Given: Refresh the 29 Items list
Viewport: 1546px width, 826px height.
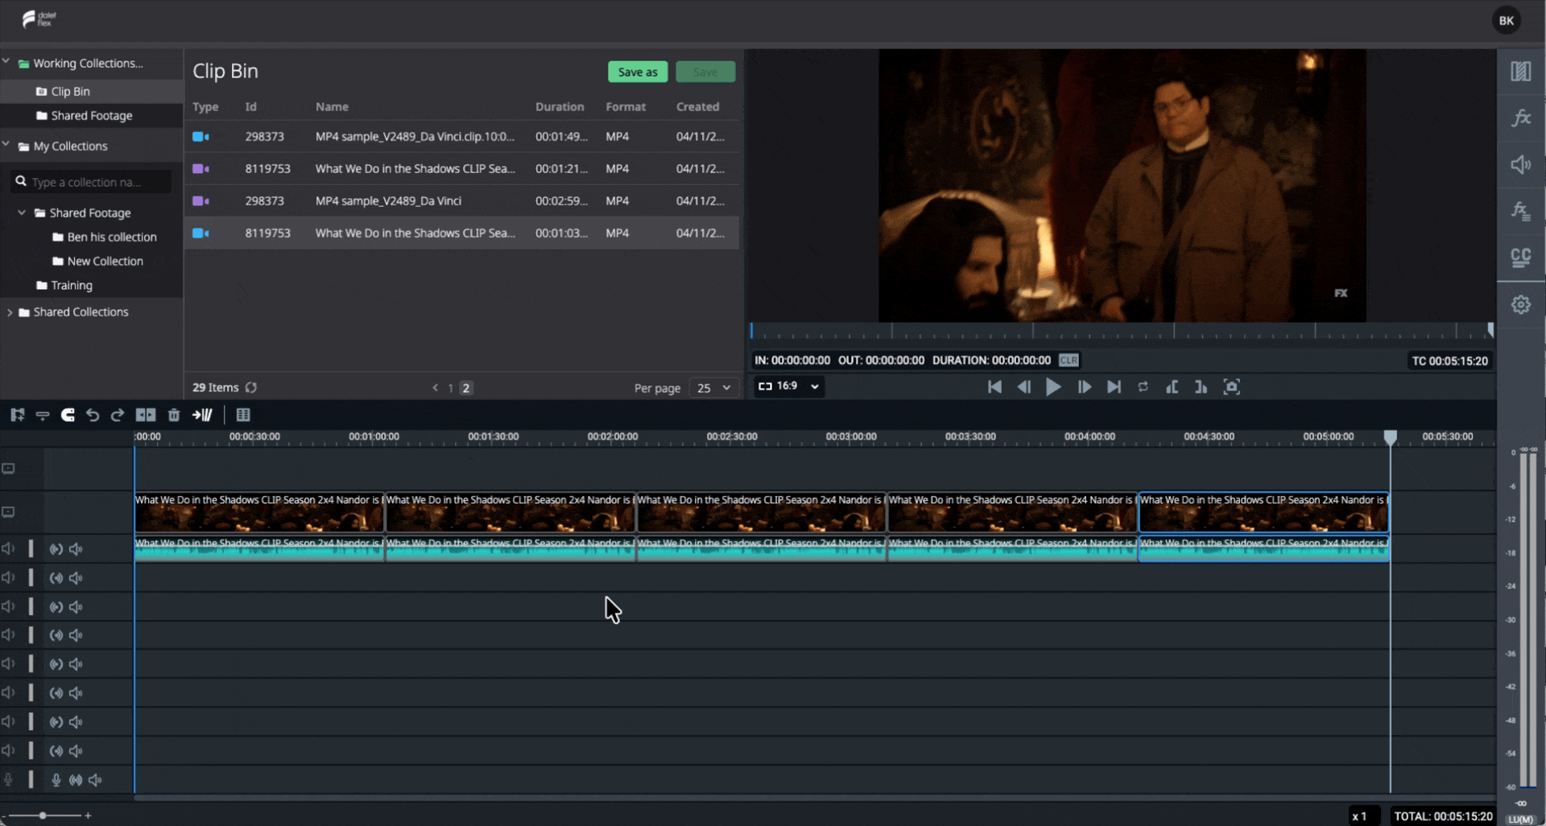Looking at the screenshot, I should point(251,388).
